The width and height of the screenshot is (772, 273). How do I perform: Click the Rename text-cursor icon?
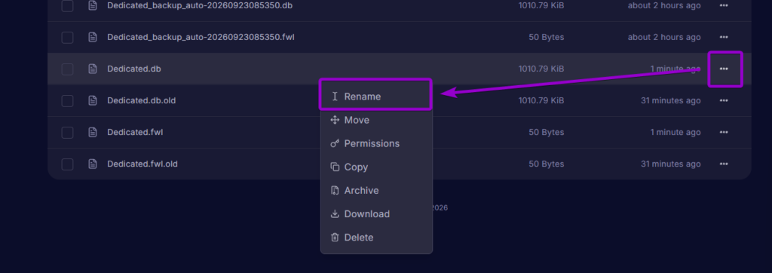coord(335,97)
